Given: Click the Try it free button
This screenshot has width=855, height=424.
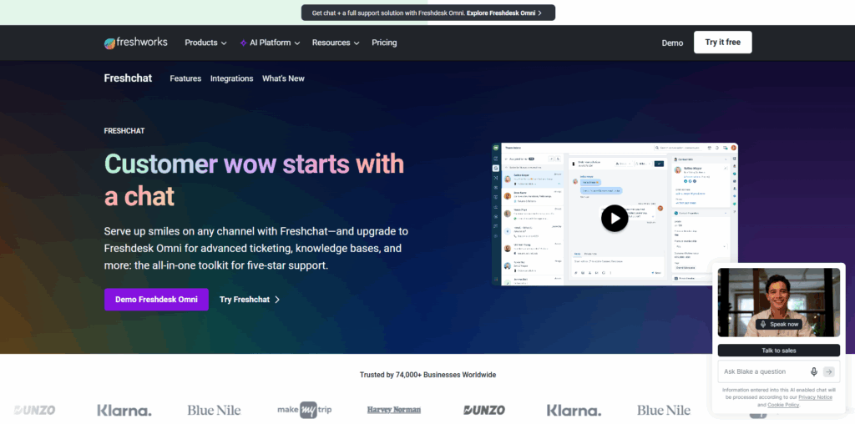Looking at the screenshot, I should (x=722, y=42).
